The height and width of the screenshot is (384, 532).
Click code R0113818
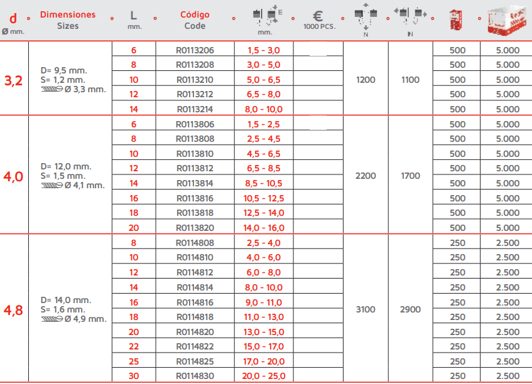[195, 213]
